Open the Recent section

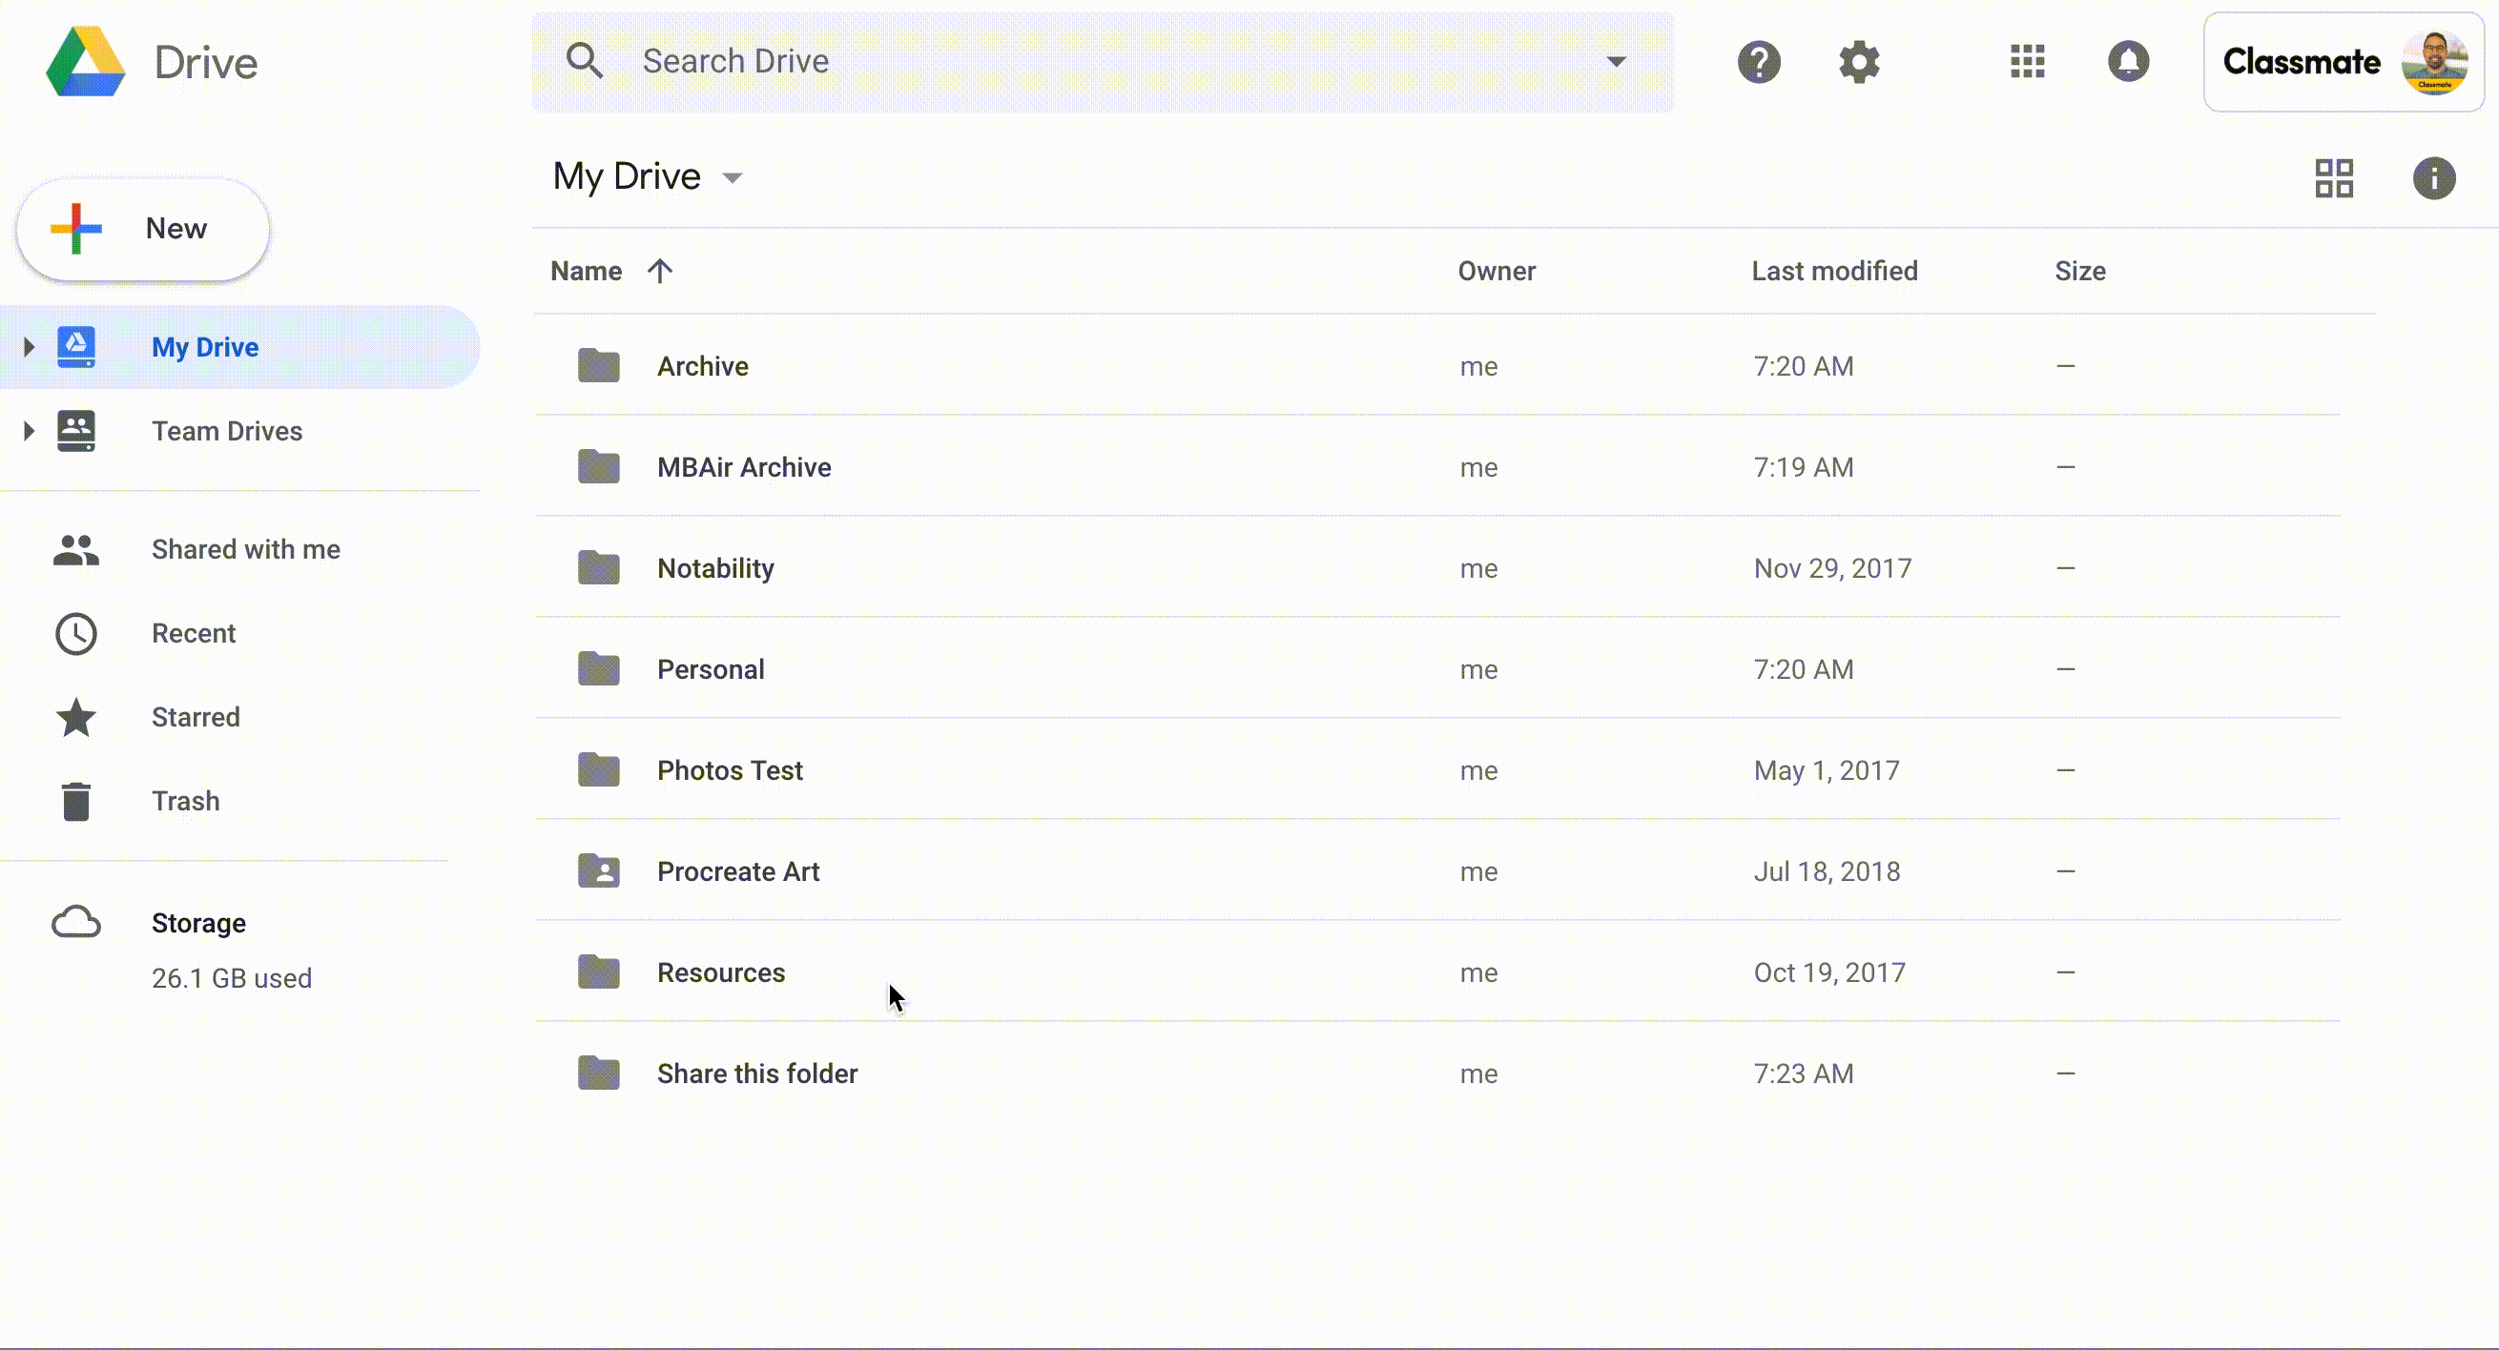click(x=194, y=633)
